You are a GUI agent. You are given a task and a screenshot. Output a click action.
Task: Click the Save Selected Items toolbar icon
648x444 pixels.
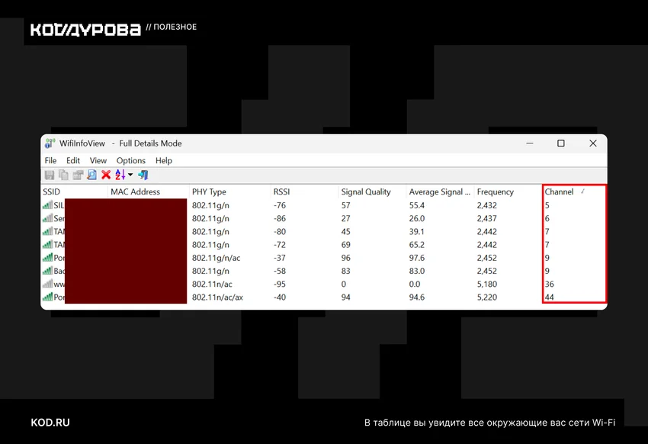click(50, 175)
